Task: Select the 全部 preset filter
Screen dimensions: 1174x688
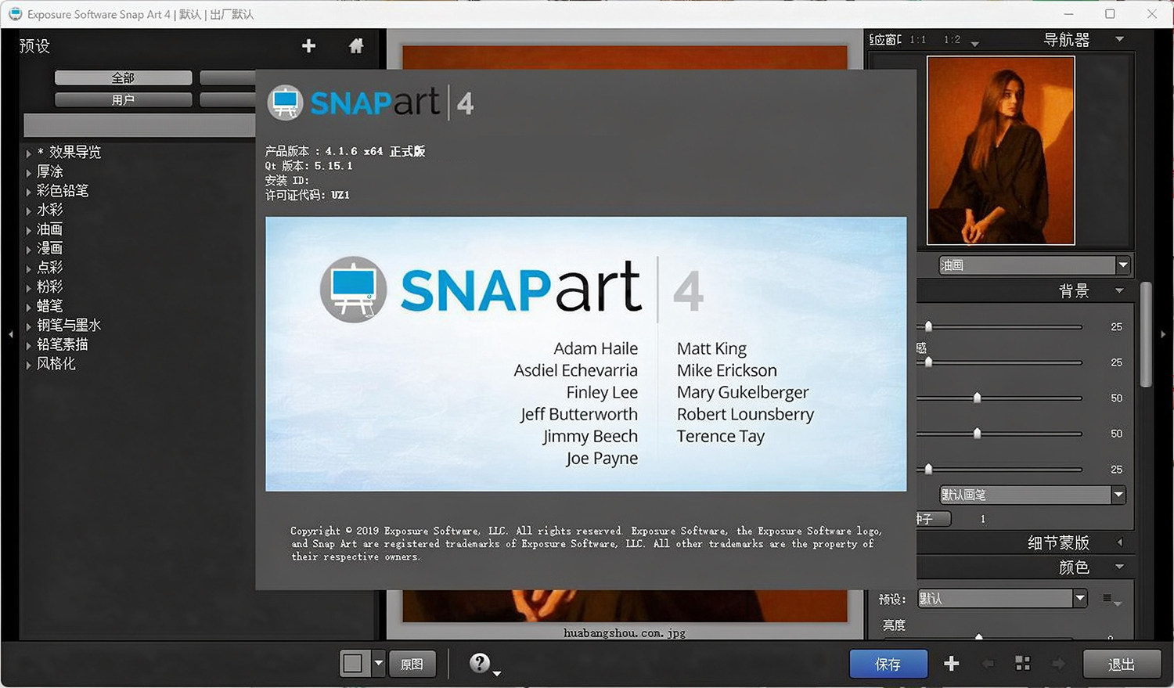Action: [123, 77]
